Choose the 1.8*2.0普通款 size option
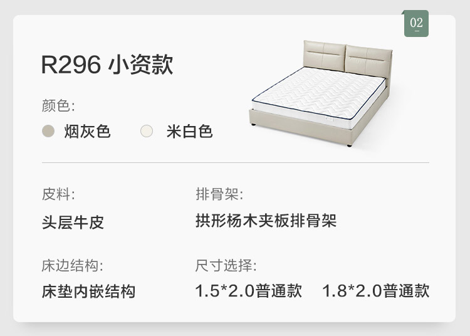The height and width of the screenshot is (336, 470). tap(375, 291)
